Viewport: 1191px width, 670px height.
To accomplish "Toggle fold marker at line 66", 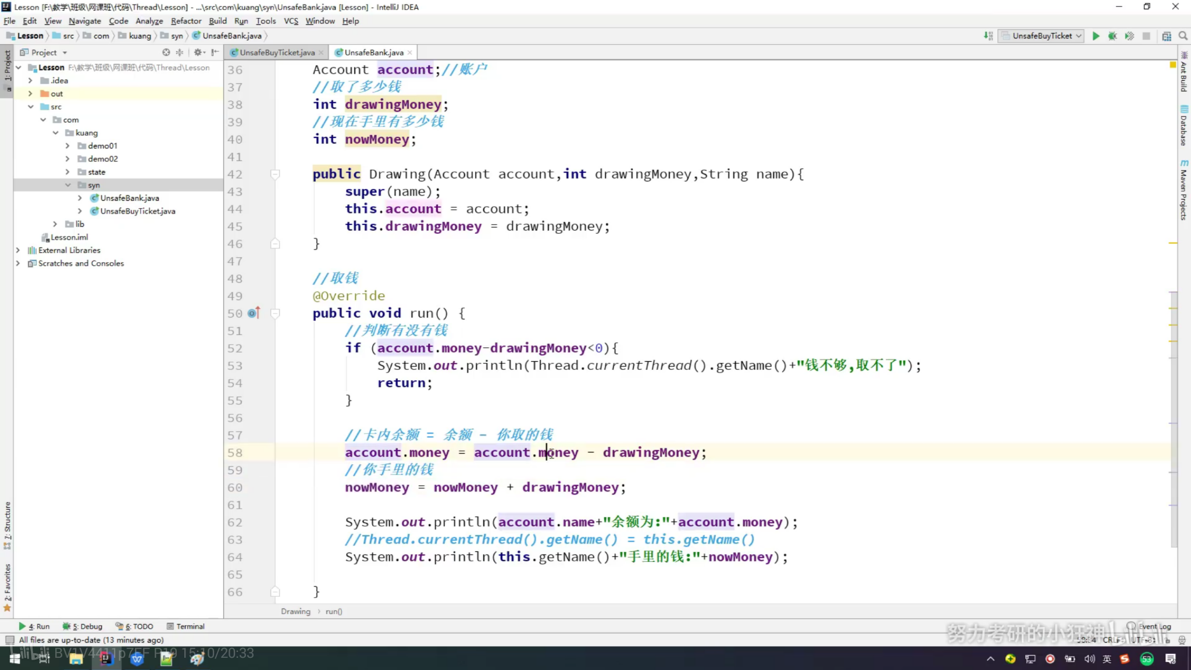I will pos(275,592).
